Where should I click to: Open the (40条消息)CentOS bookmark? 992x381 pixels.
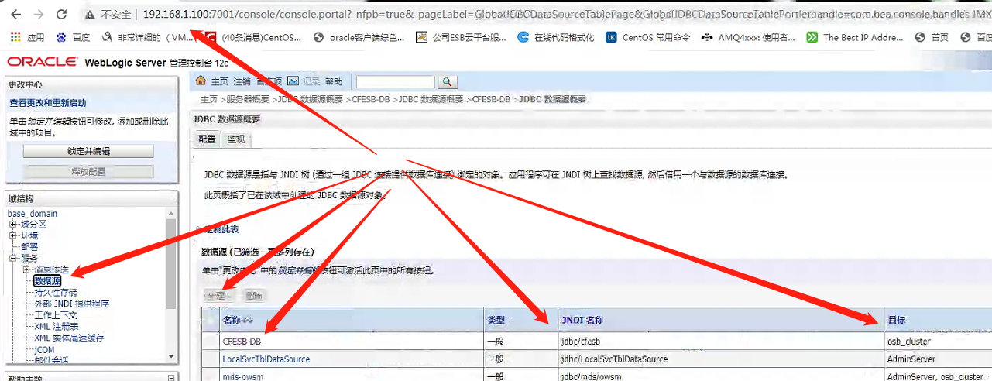(x=254, y=37)
